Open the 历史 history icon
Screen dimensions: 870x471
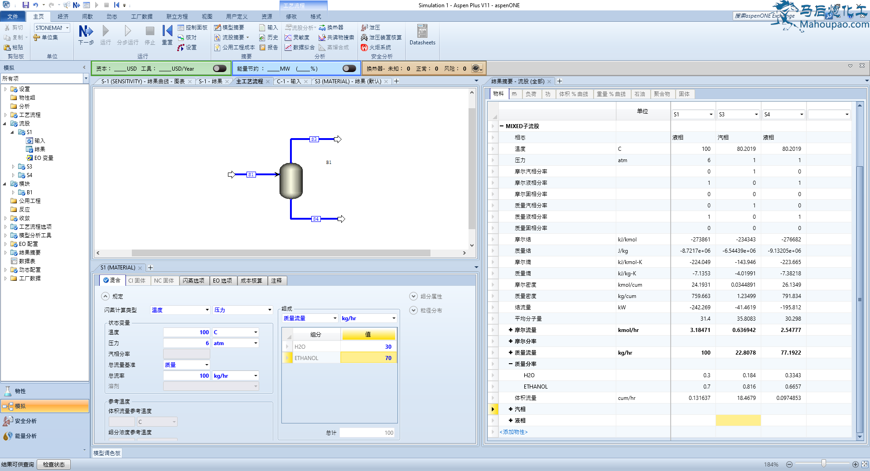click(269, 38)
